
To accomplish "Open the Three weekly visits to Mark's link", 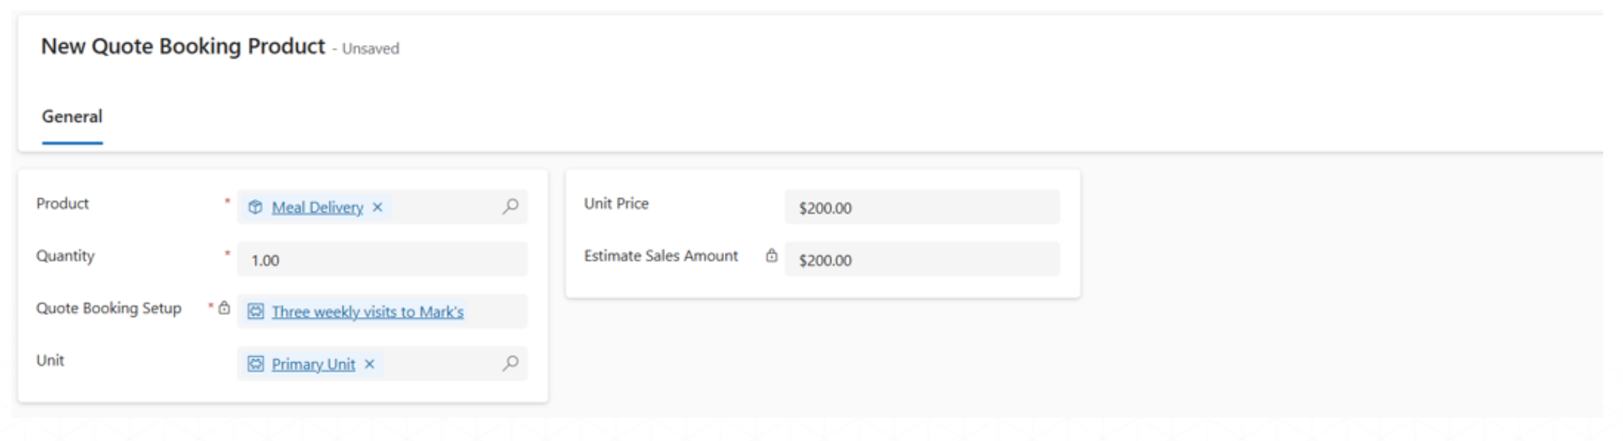I will point(367,312).
